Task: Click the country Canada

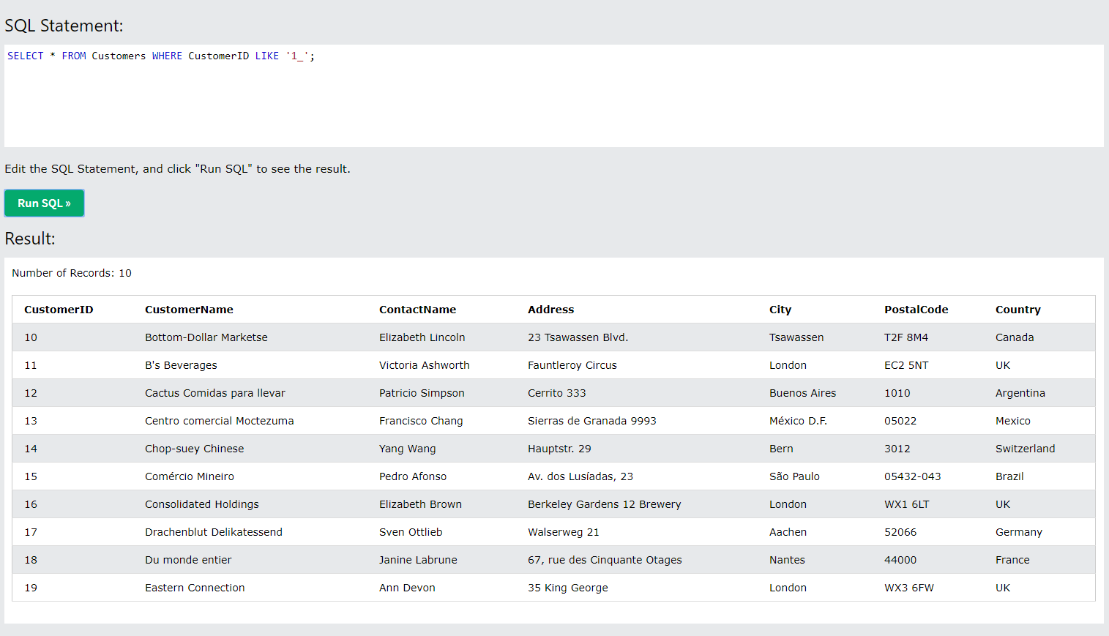Action: pos(1015,337)
